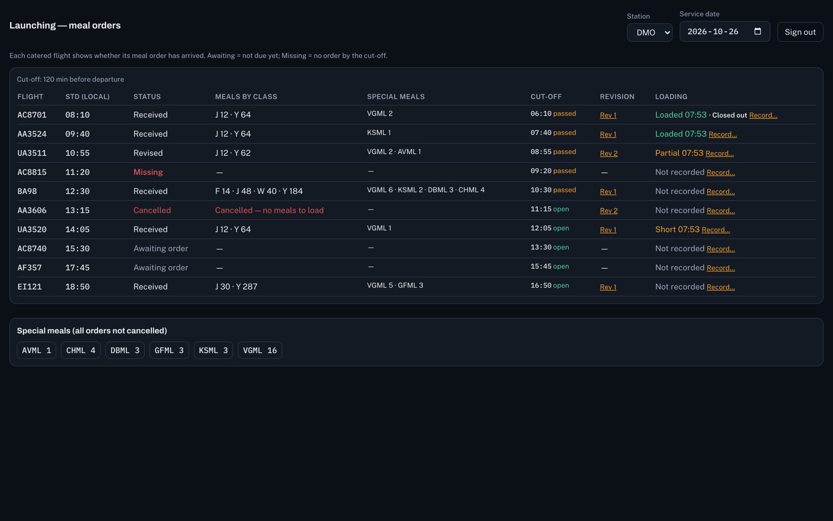Screen dimensions: 833x521
Task: Select the CHML 4 special meal chip
Action: [x=81, y=350]
